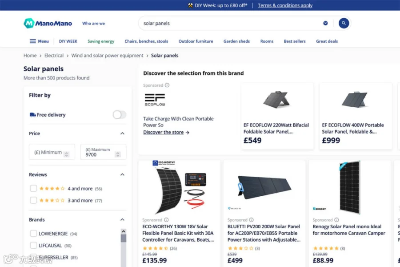
Task: Toggle the Free delivery switch
Action: coord(120,115)
